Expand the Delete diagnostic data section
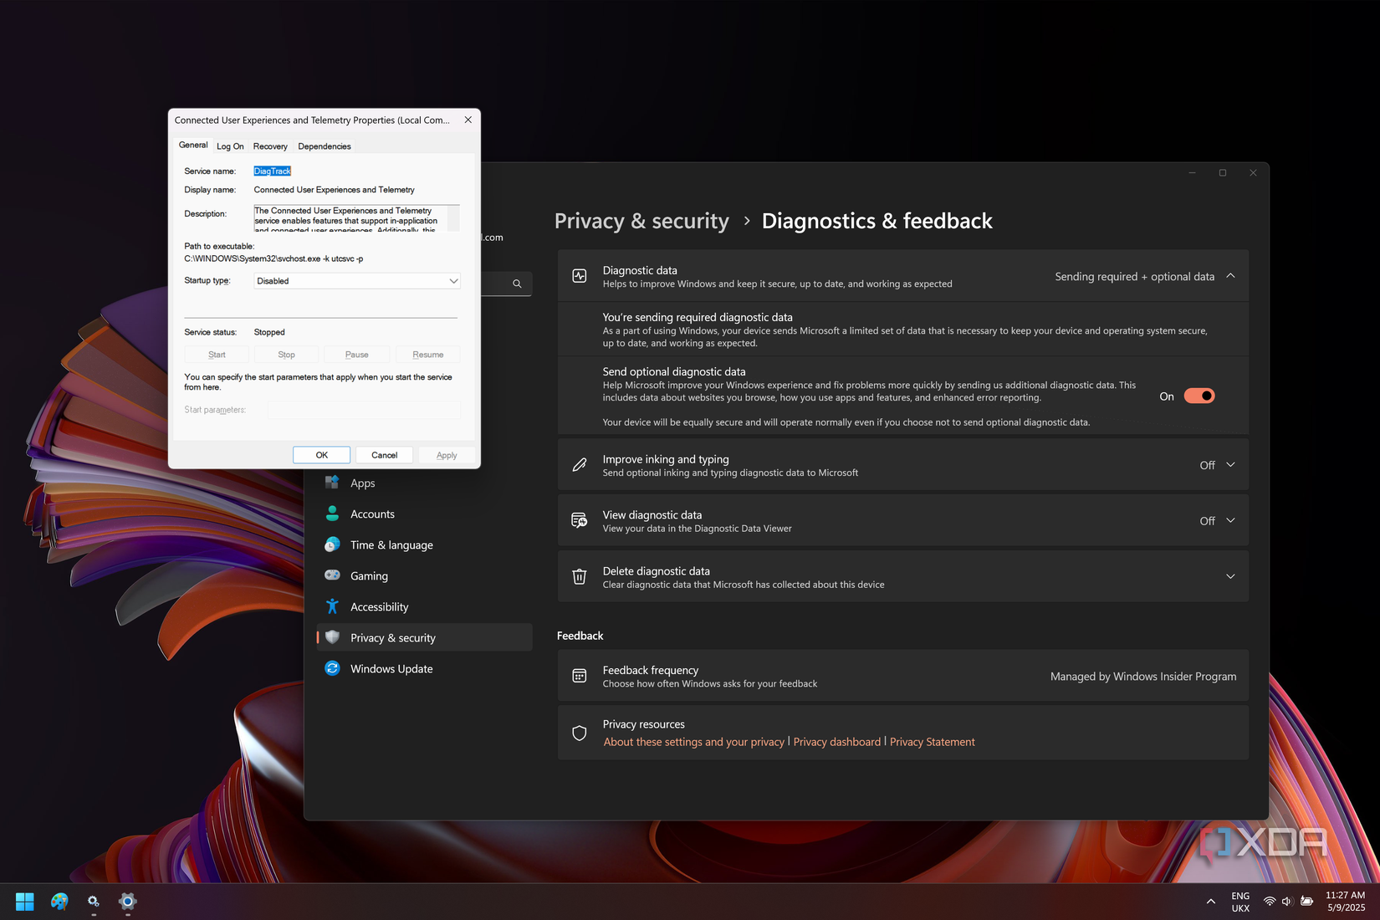The width and height of the screenshot is (1380, 920). click(x=1229, y=576)
